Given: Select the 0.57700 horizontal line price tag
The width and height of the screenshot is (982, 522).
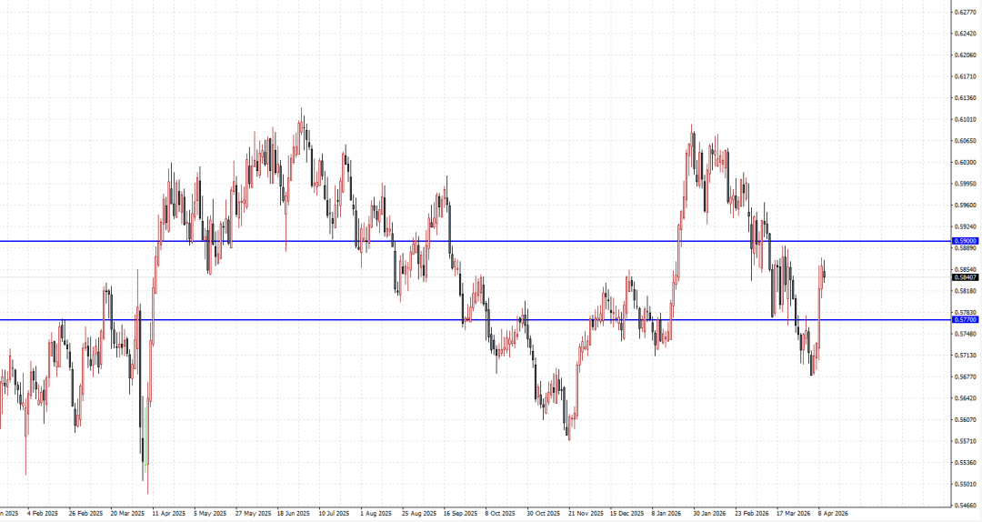Looking at the screenshot, I should 965,319.
